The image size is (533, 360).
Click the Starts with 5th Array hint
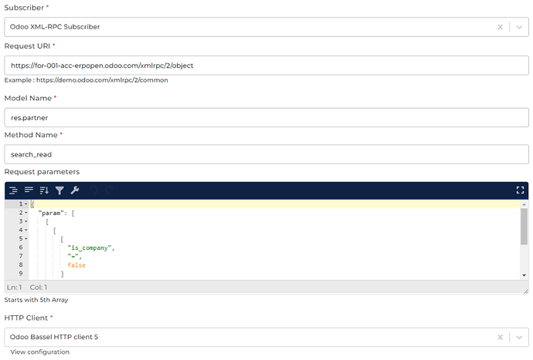click(x=36, y=300)
